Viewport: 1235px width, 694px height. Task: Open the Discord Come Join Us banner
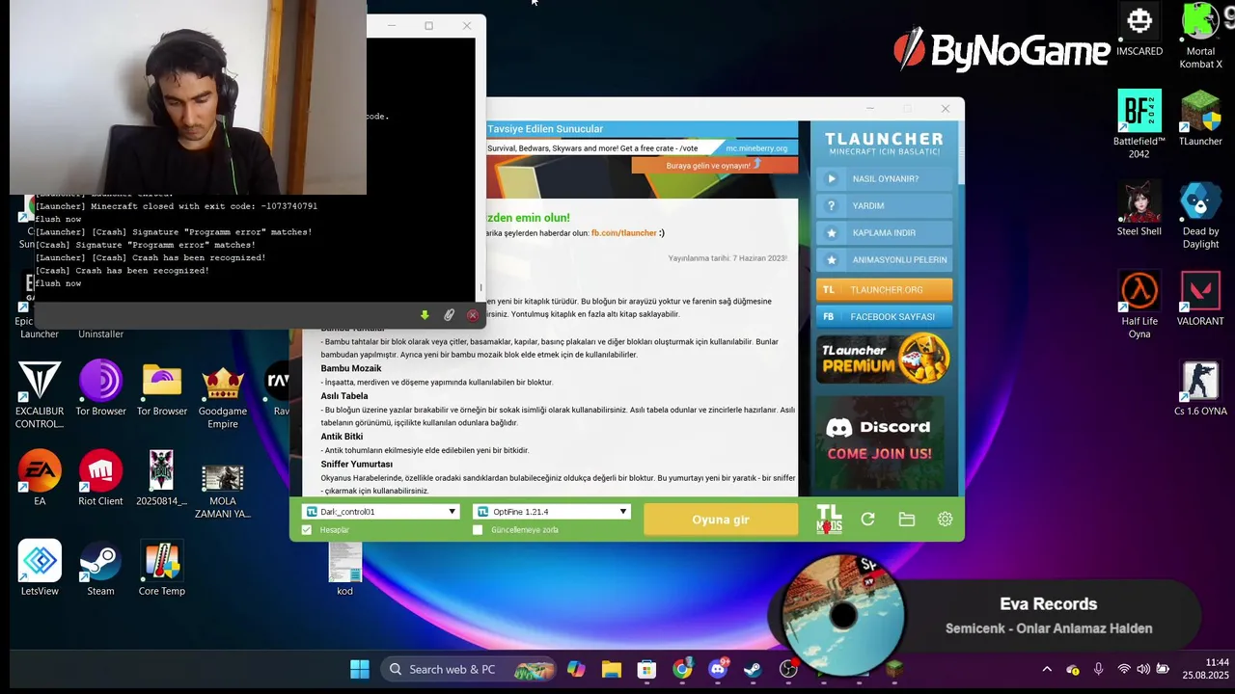878,440
